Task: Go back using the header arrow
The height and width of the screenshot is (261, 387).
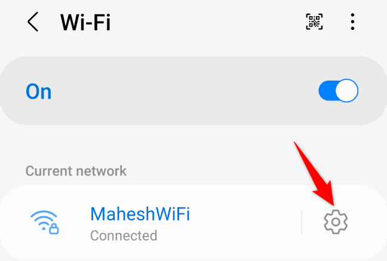Action: point(33,22)
